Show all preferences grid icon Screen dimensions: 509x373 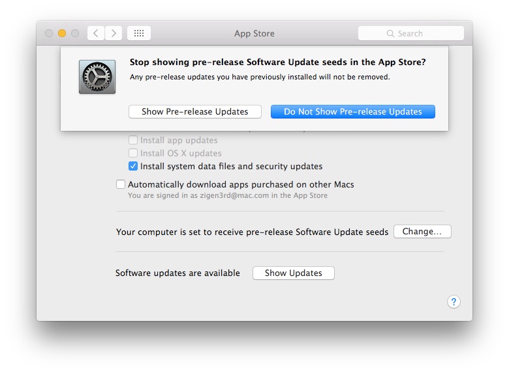[x=139, y=33]
